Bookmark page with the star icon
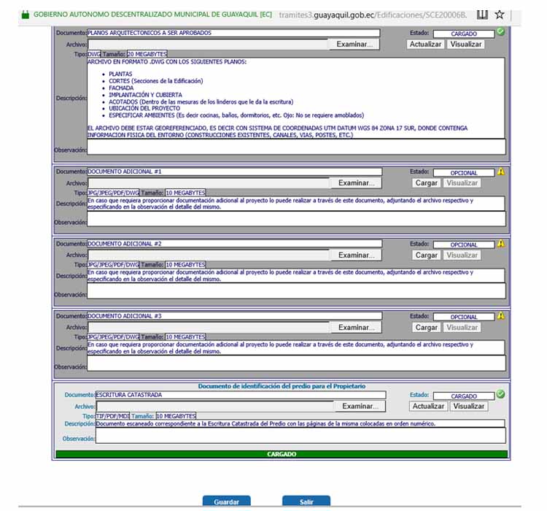The width and height of the screenshot is (547, 511). click(x=500, y=15)
